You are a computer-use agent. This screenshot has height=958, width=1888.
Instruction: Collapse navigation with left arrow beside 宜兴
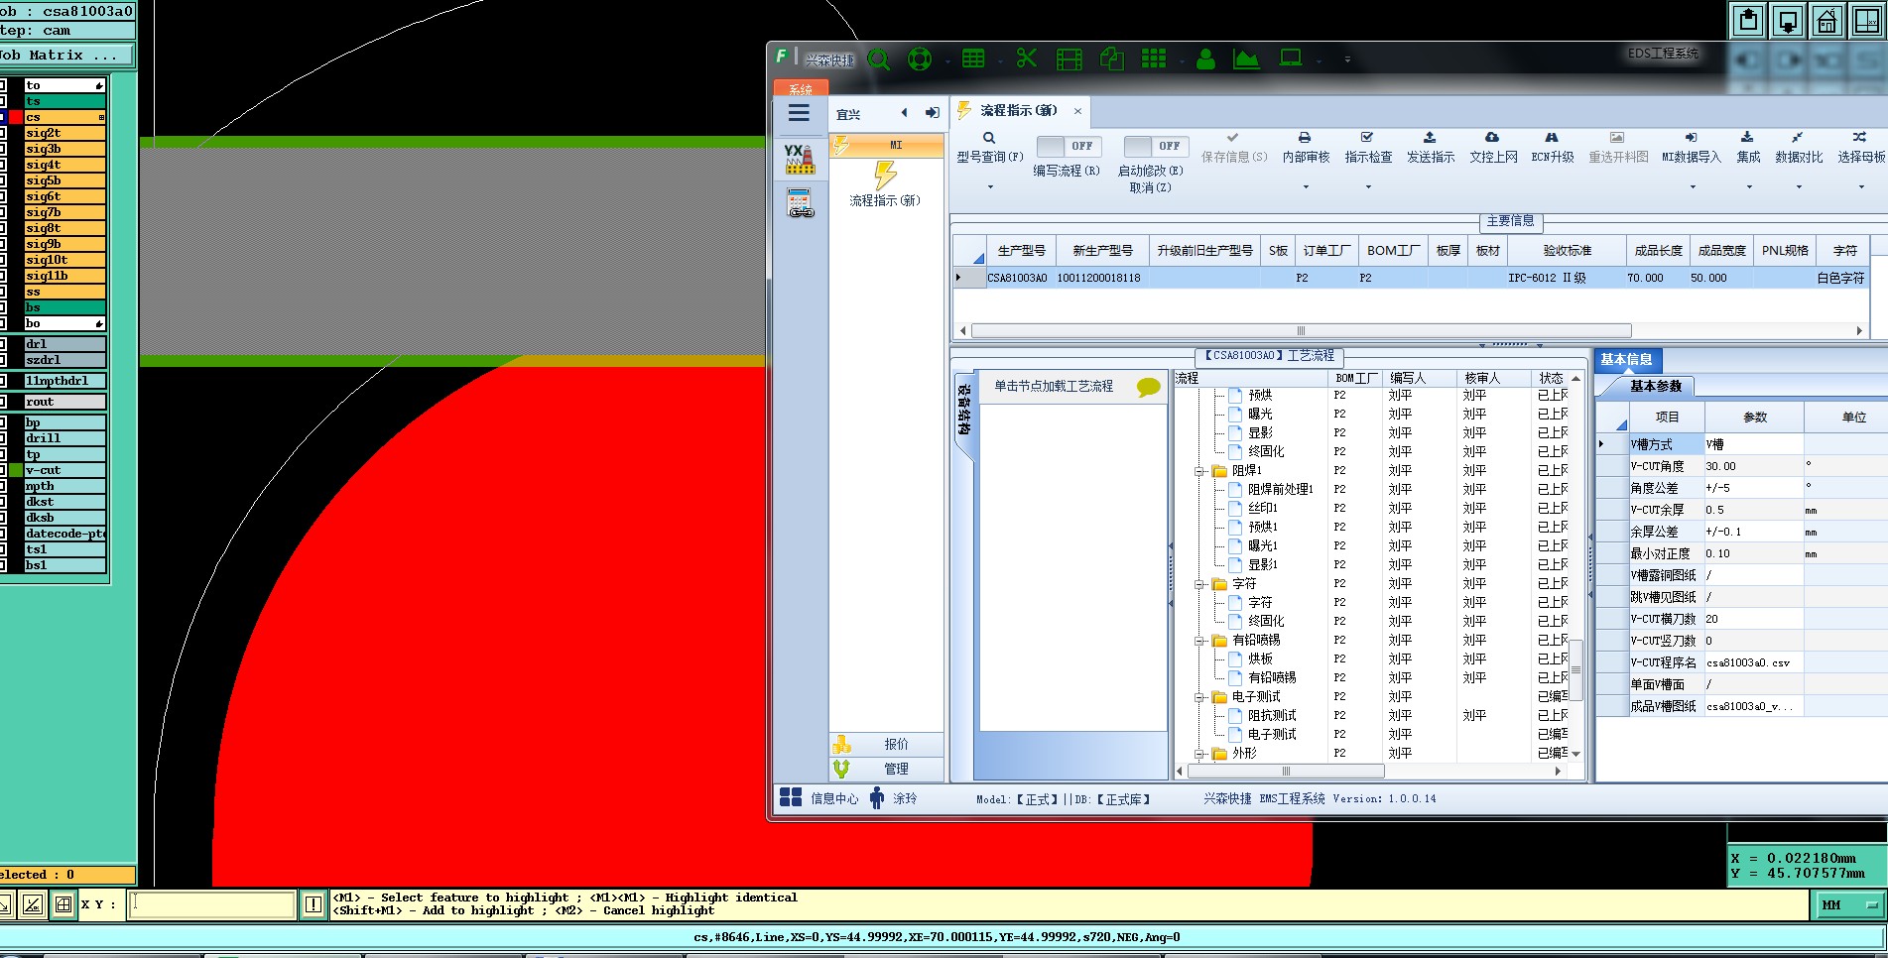904,113
